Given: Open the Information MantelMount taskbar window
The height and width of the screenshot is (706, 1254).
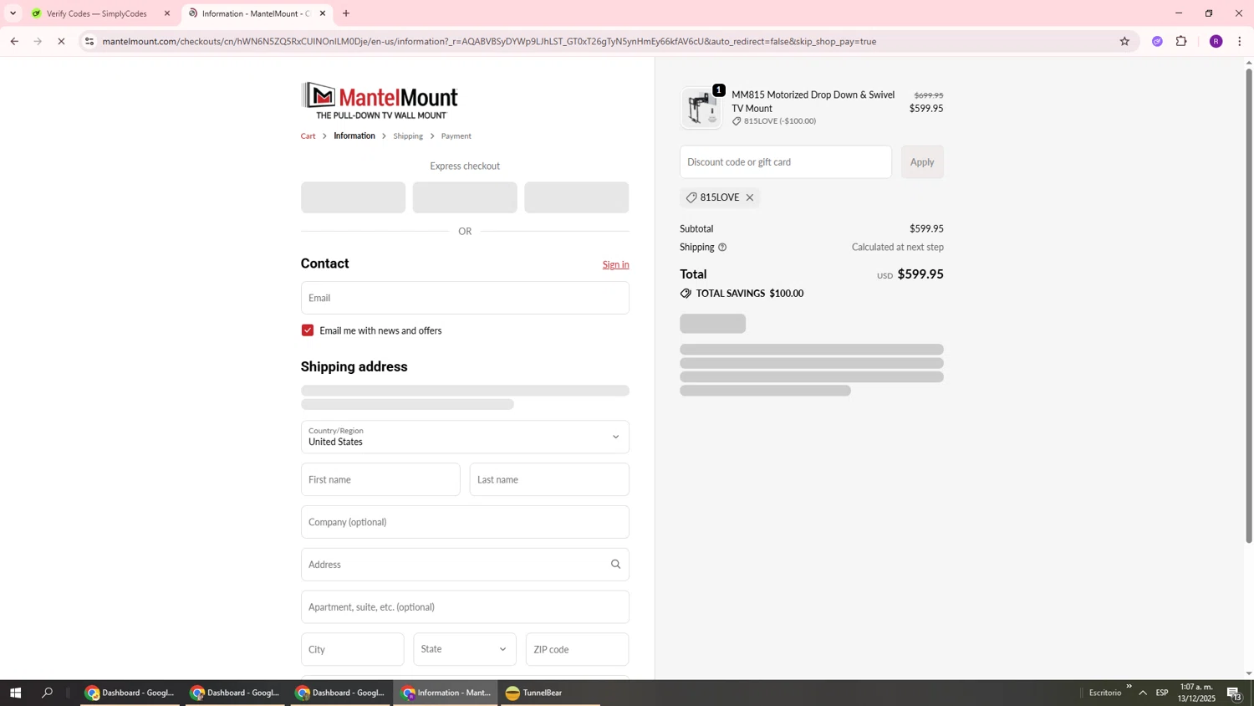Looking at the screenshot, I should pos(447,693).
